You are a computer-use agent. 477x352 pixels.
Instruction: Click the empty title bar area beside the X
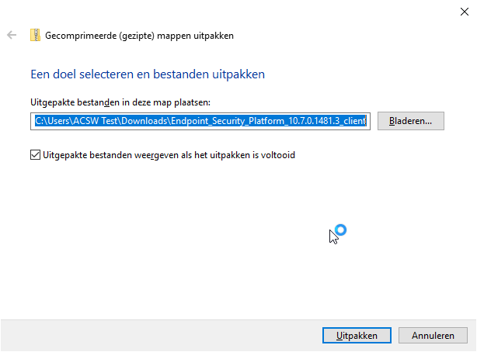[335, 12]
